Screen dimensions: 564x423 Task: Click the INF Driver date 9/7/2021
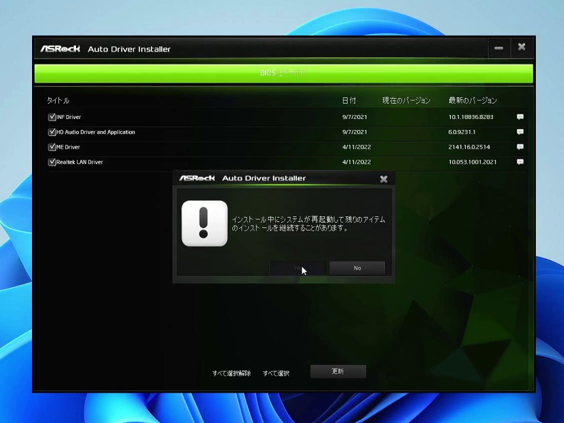click(x=355, y=117)
